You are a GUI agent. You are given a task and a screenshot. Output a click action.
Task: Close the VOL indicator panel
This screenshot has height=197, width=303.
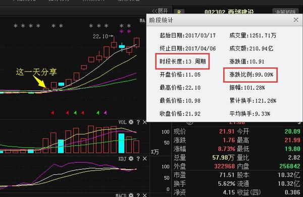(145, 122)
